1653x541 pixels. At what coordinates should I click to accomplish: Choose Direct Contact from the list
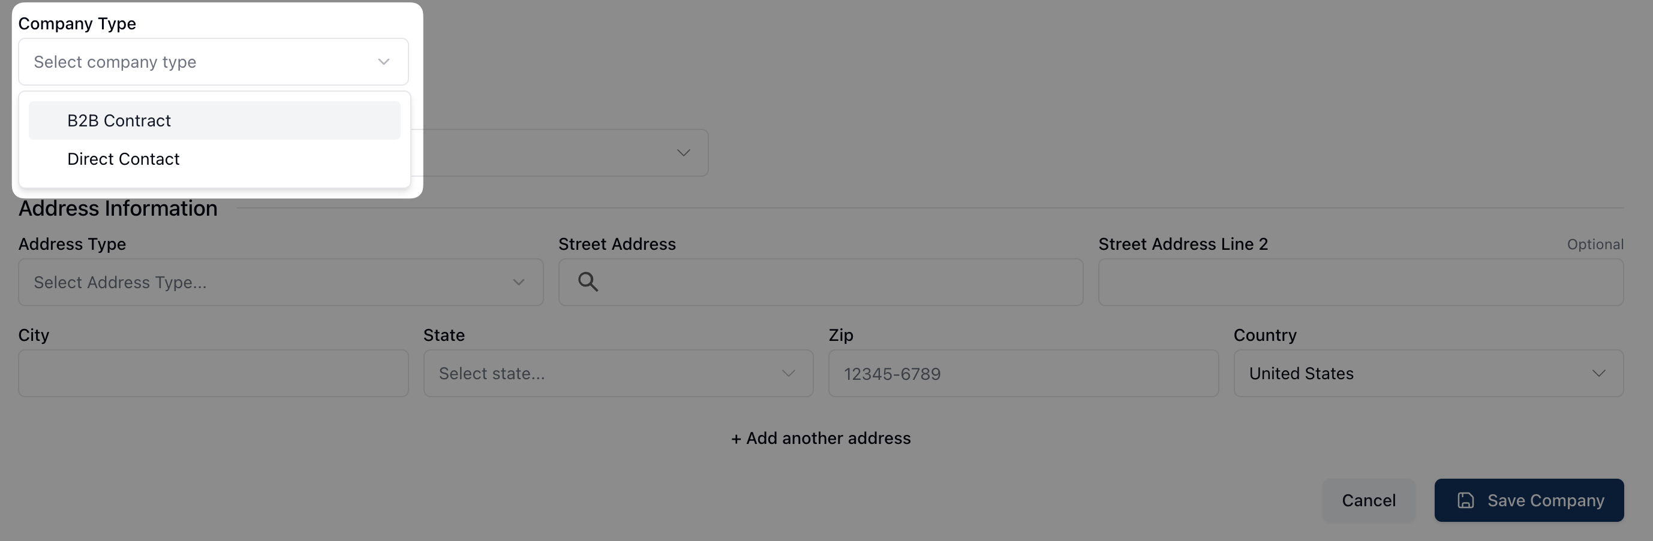coord(123,159)
